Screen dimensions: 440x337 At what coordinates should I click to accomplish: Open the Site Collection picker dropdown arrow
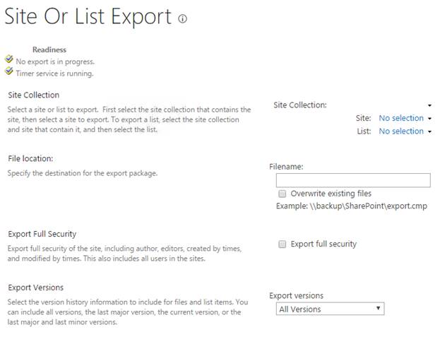(429, 105)
